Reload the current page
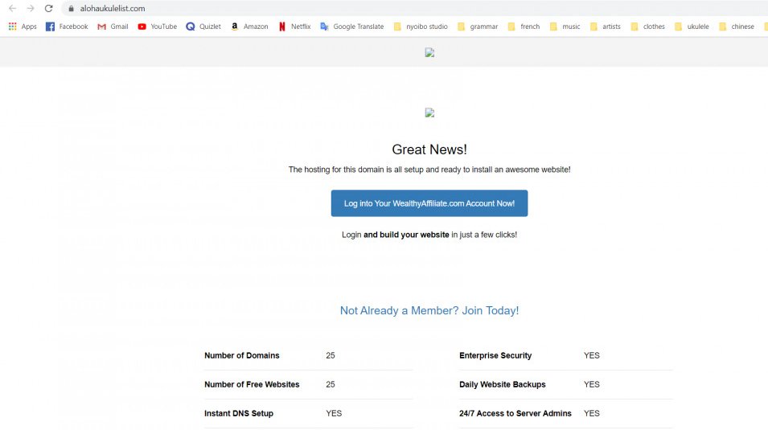 point(48,8)
